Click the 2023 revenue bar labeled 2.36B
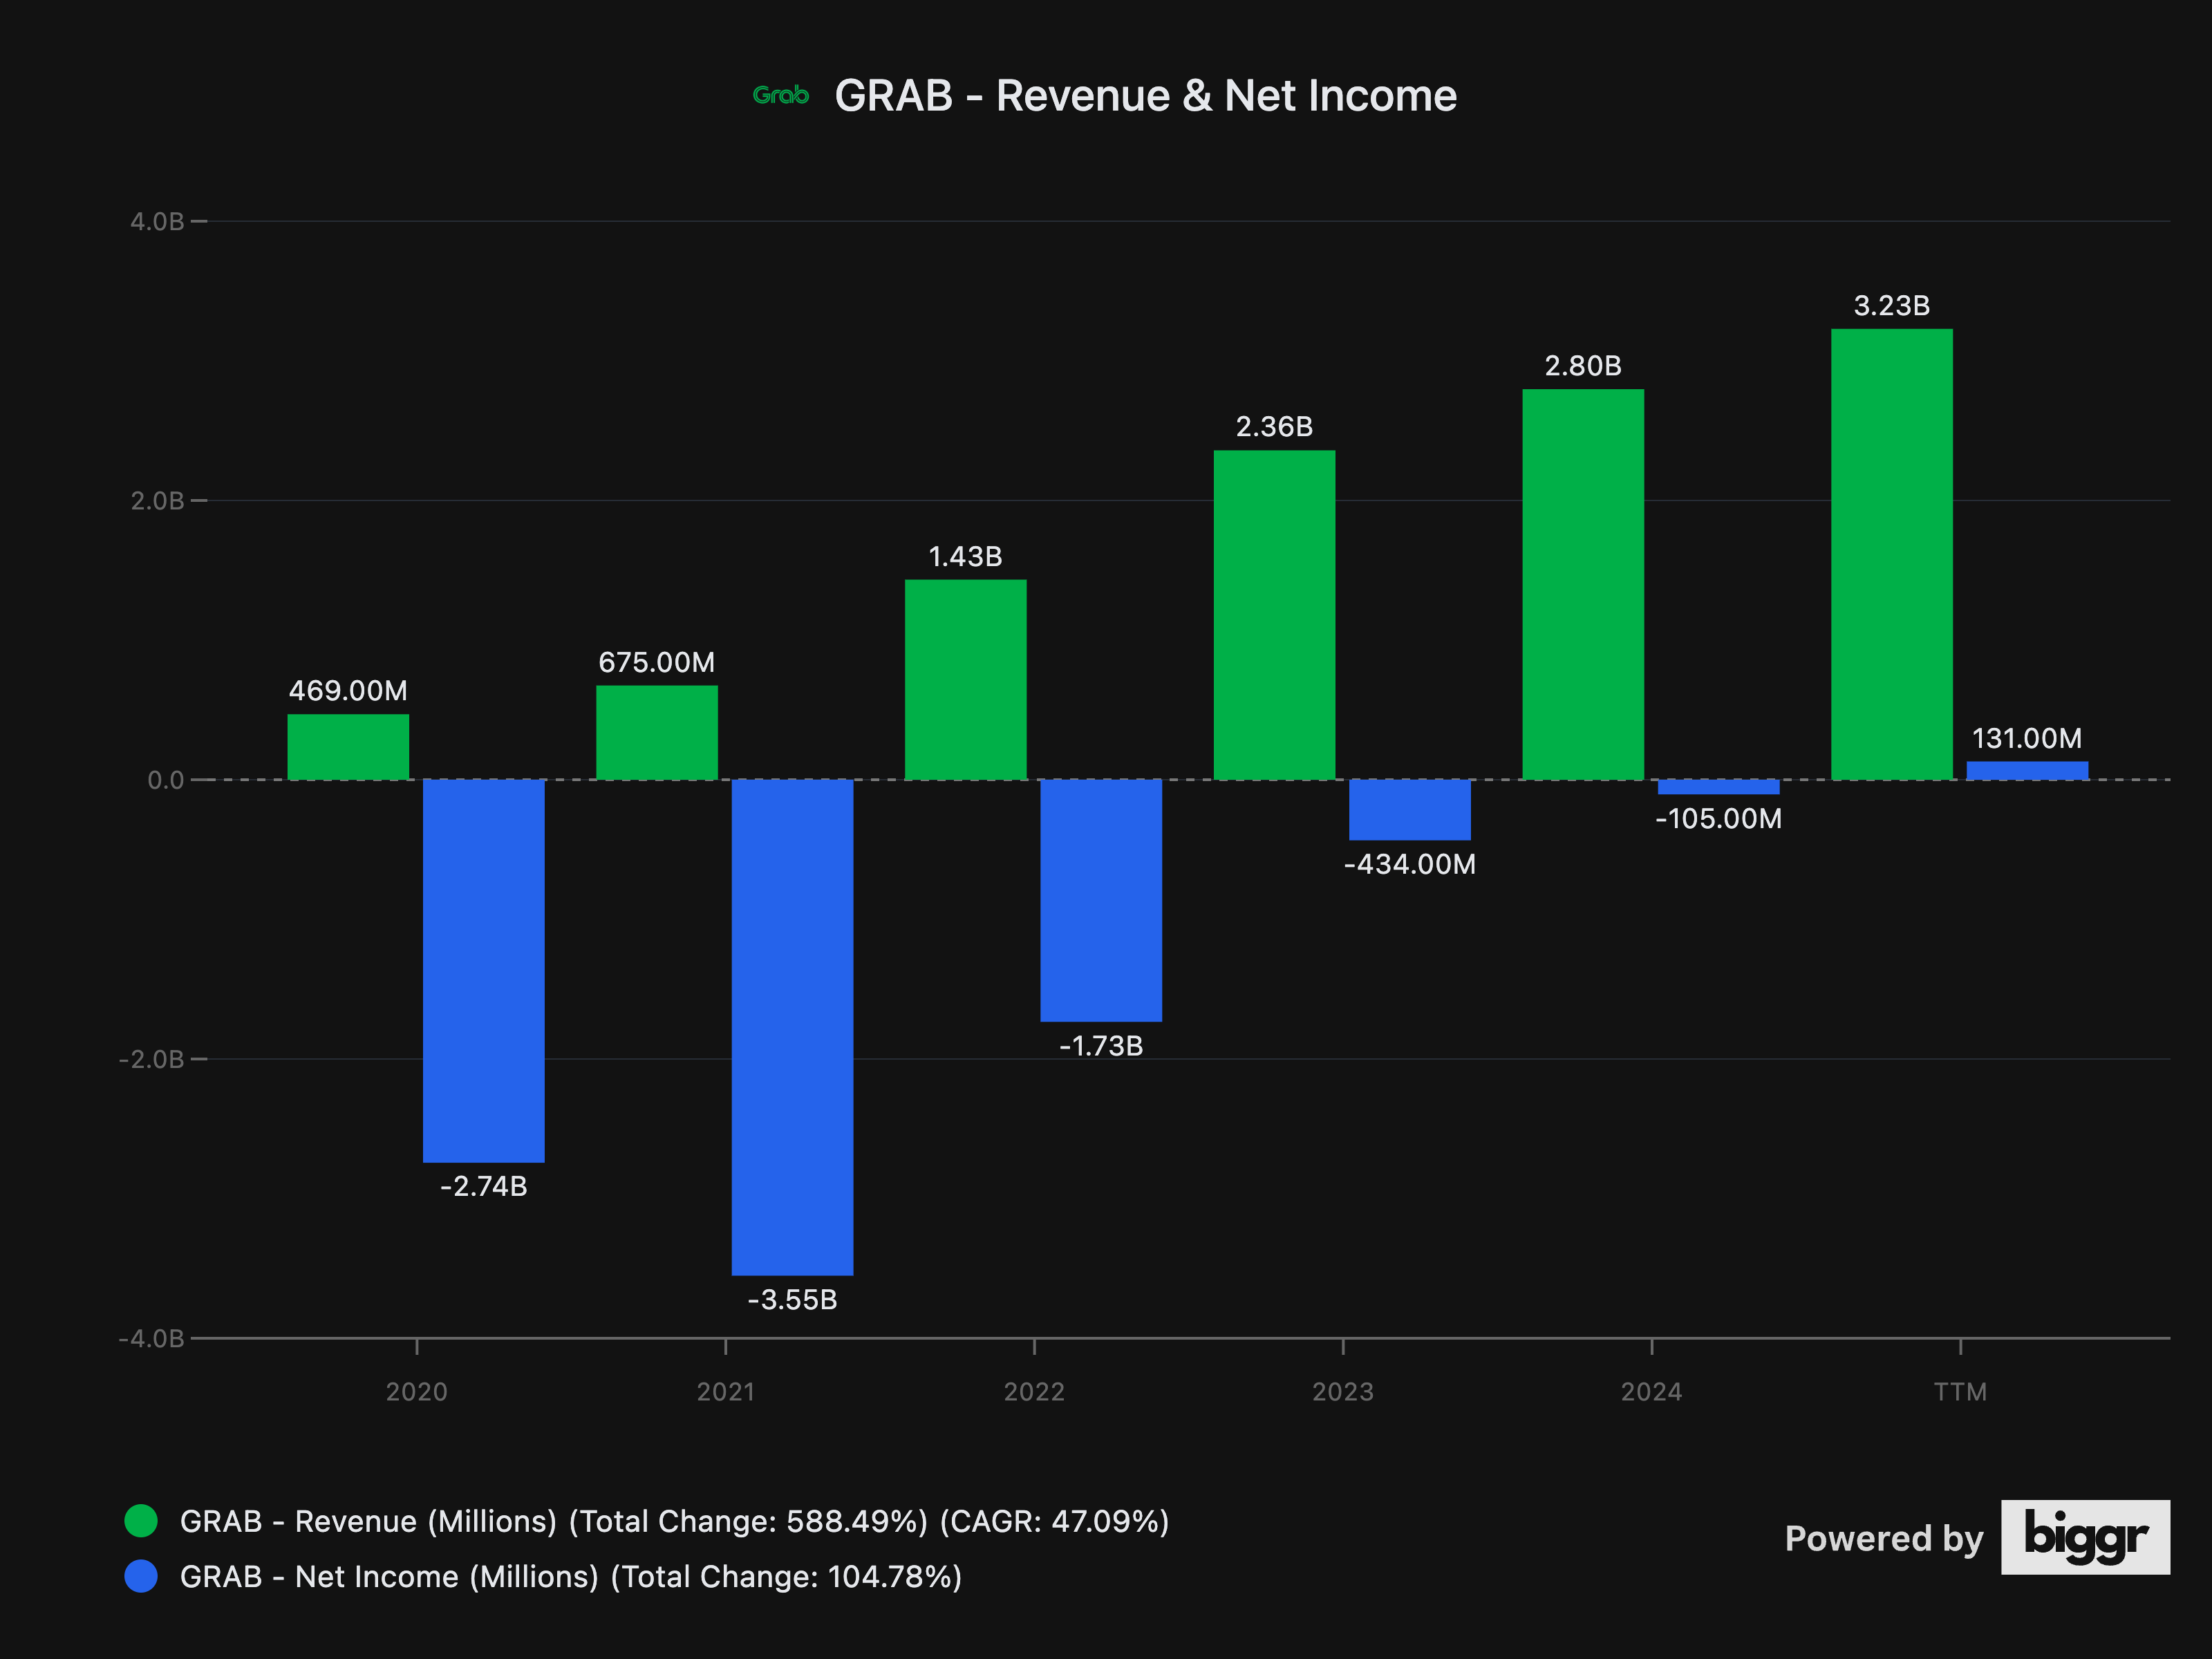2212x1659 pixels. click(x=1274, y=615)
